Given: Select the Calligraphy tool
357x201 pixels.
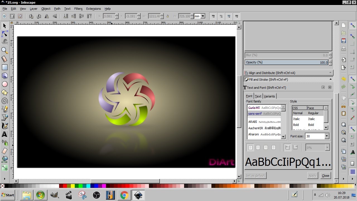Looking at the screenshot, I should coord(4,126).
